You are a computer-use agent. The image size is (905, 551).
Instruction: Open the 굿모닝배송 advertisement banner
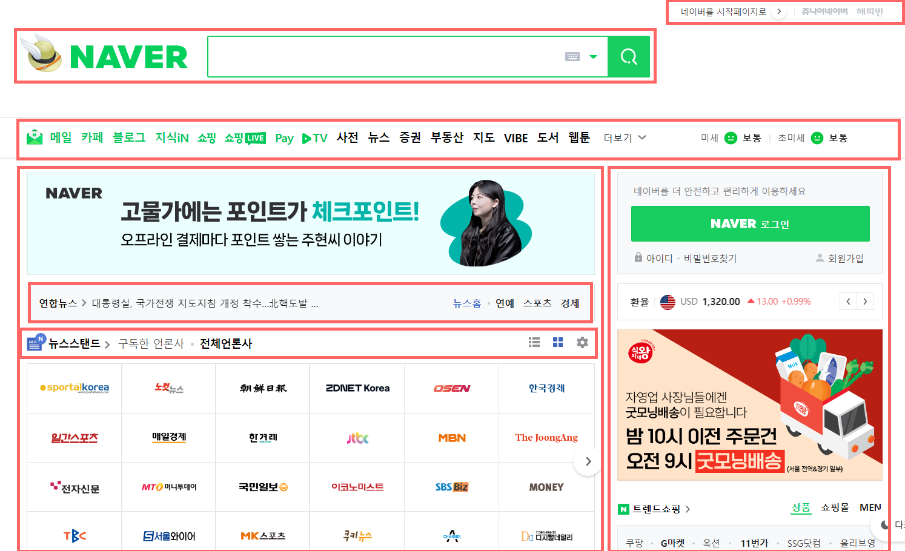point(750,404)
